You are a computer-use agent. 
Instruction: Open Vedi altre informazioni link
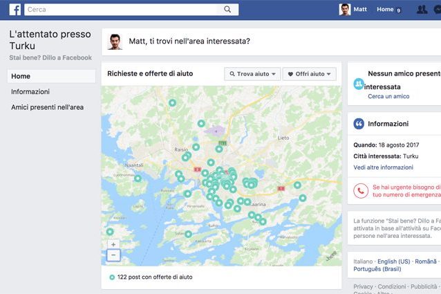click(383, 167)
